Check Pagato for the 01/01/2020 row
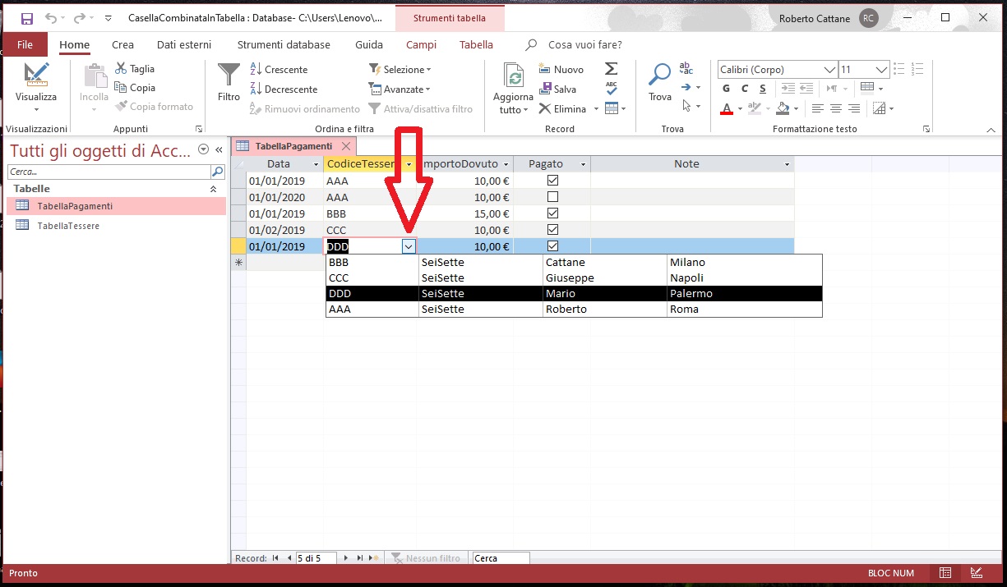Image resolution: width=1007 pixels, height=587 pixels. (x=553, y=197)
